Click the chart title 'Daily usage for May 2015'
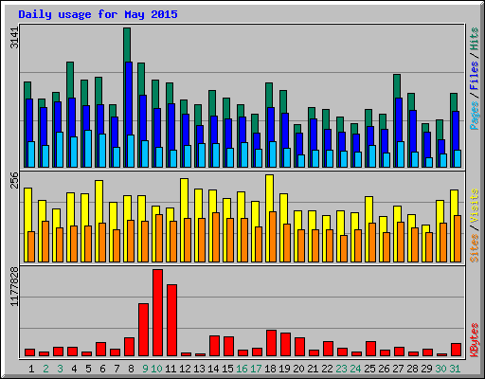485x379 pixels. [98, 14]
